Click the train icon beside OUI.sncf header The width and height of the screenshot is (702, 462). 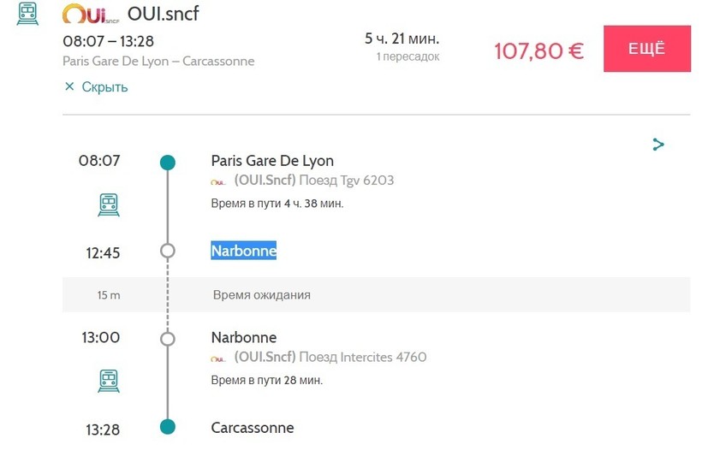(27, 14)
